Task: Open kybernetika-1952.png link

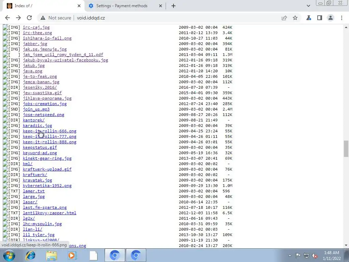Action: [47, 186]
